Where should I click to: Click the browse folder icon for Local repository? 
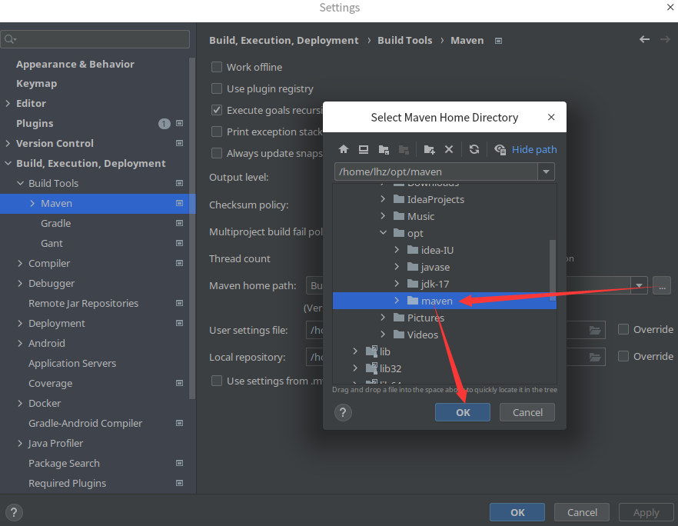pos(595,358)
